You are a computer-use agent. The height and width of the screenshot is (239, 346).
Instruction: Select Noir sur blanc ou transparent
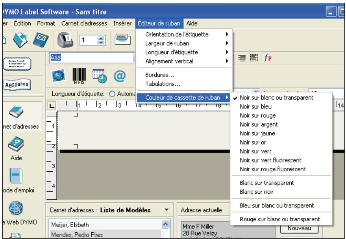[281, 98]
